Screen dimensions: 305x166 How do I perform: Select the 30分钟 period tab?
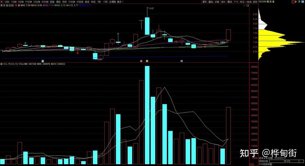pos(37,2)
